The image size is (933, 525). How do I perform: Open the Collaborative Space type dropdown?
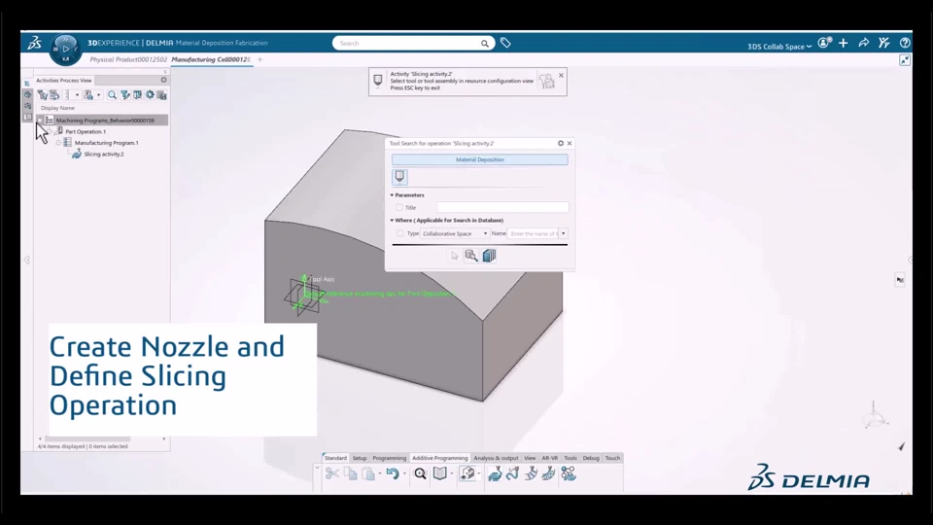click(x=455, y=233)
